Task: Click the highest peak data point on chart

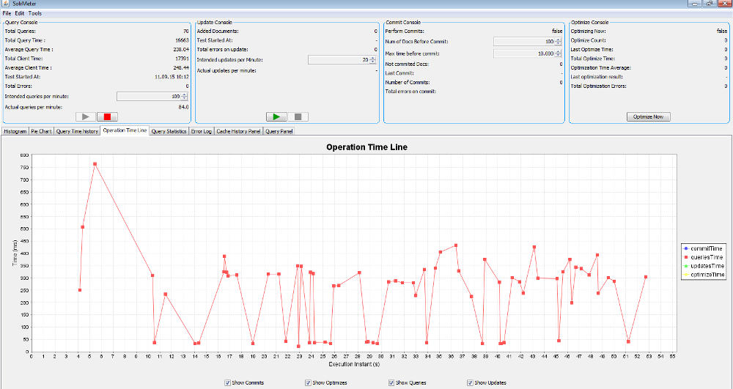Action: (95, 164)
